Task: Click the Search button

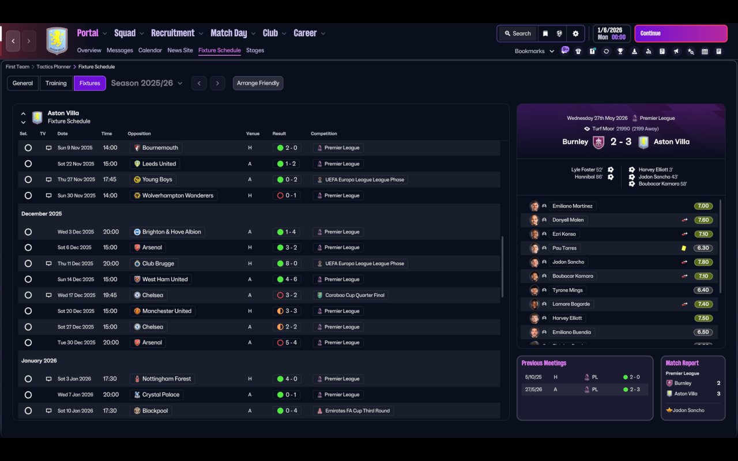Action: (x=517, y=33)
